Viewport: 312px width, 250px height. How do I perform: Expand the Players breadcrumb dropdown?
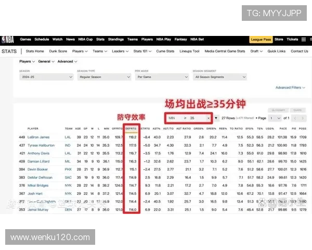pyautogui.click(x=27, y=61)
